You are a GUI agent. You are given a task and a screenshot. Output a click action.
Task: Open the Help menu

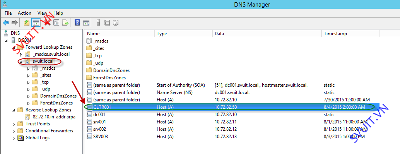[x=58, y=13]
